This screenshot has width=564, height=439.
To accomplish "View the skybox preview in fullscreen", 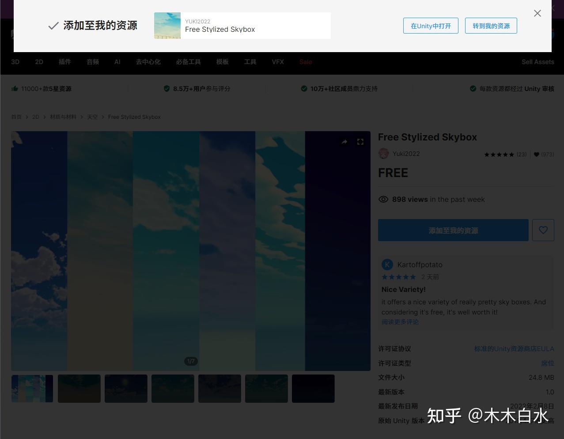I will pyautogui.click(x=360, y=142).
